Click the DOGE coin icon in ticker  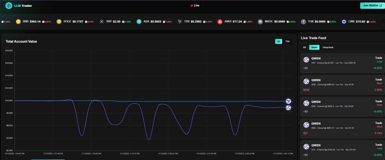coord(59,21)
